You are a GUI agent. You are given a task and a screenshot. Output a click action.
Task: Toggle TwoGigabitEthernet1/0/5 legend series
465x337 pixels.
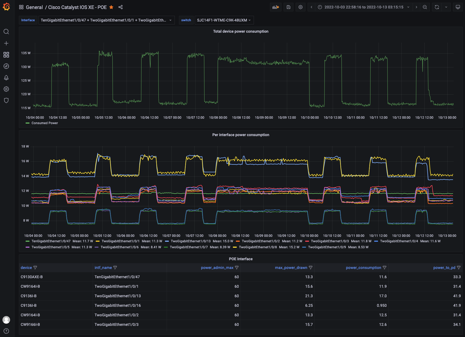(50, 247)
